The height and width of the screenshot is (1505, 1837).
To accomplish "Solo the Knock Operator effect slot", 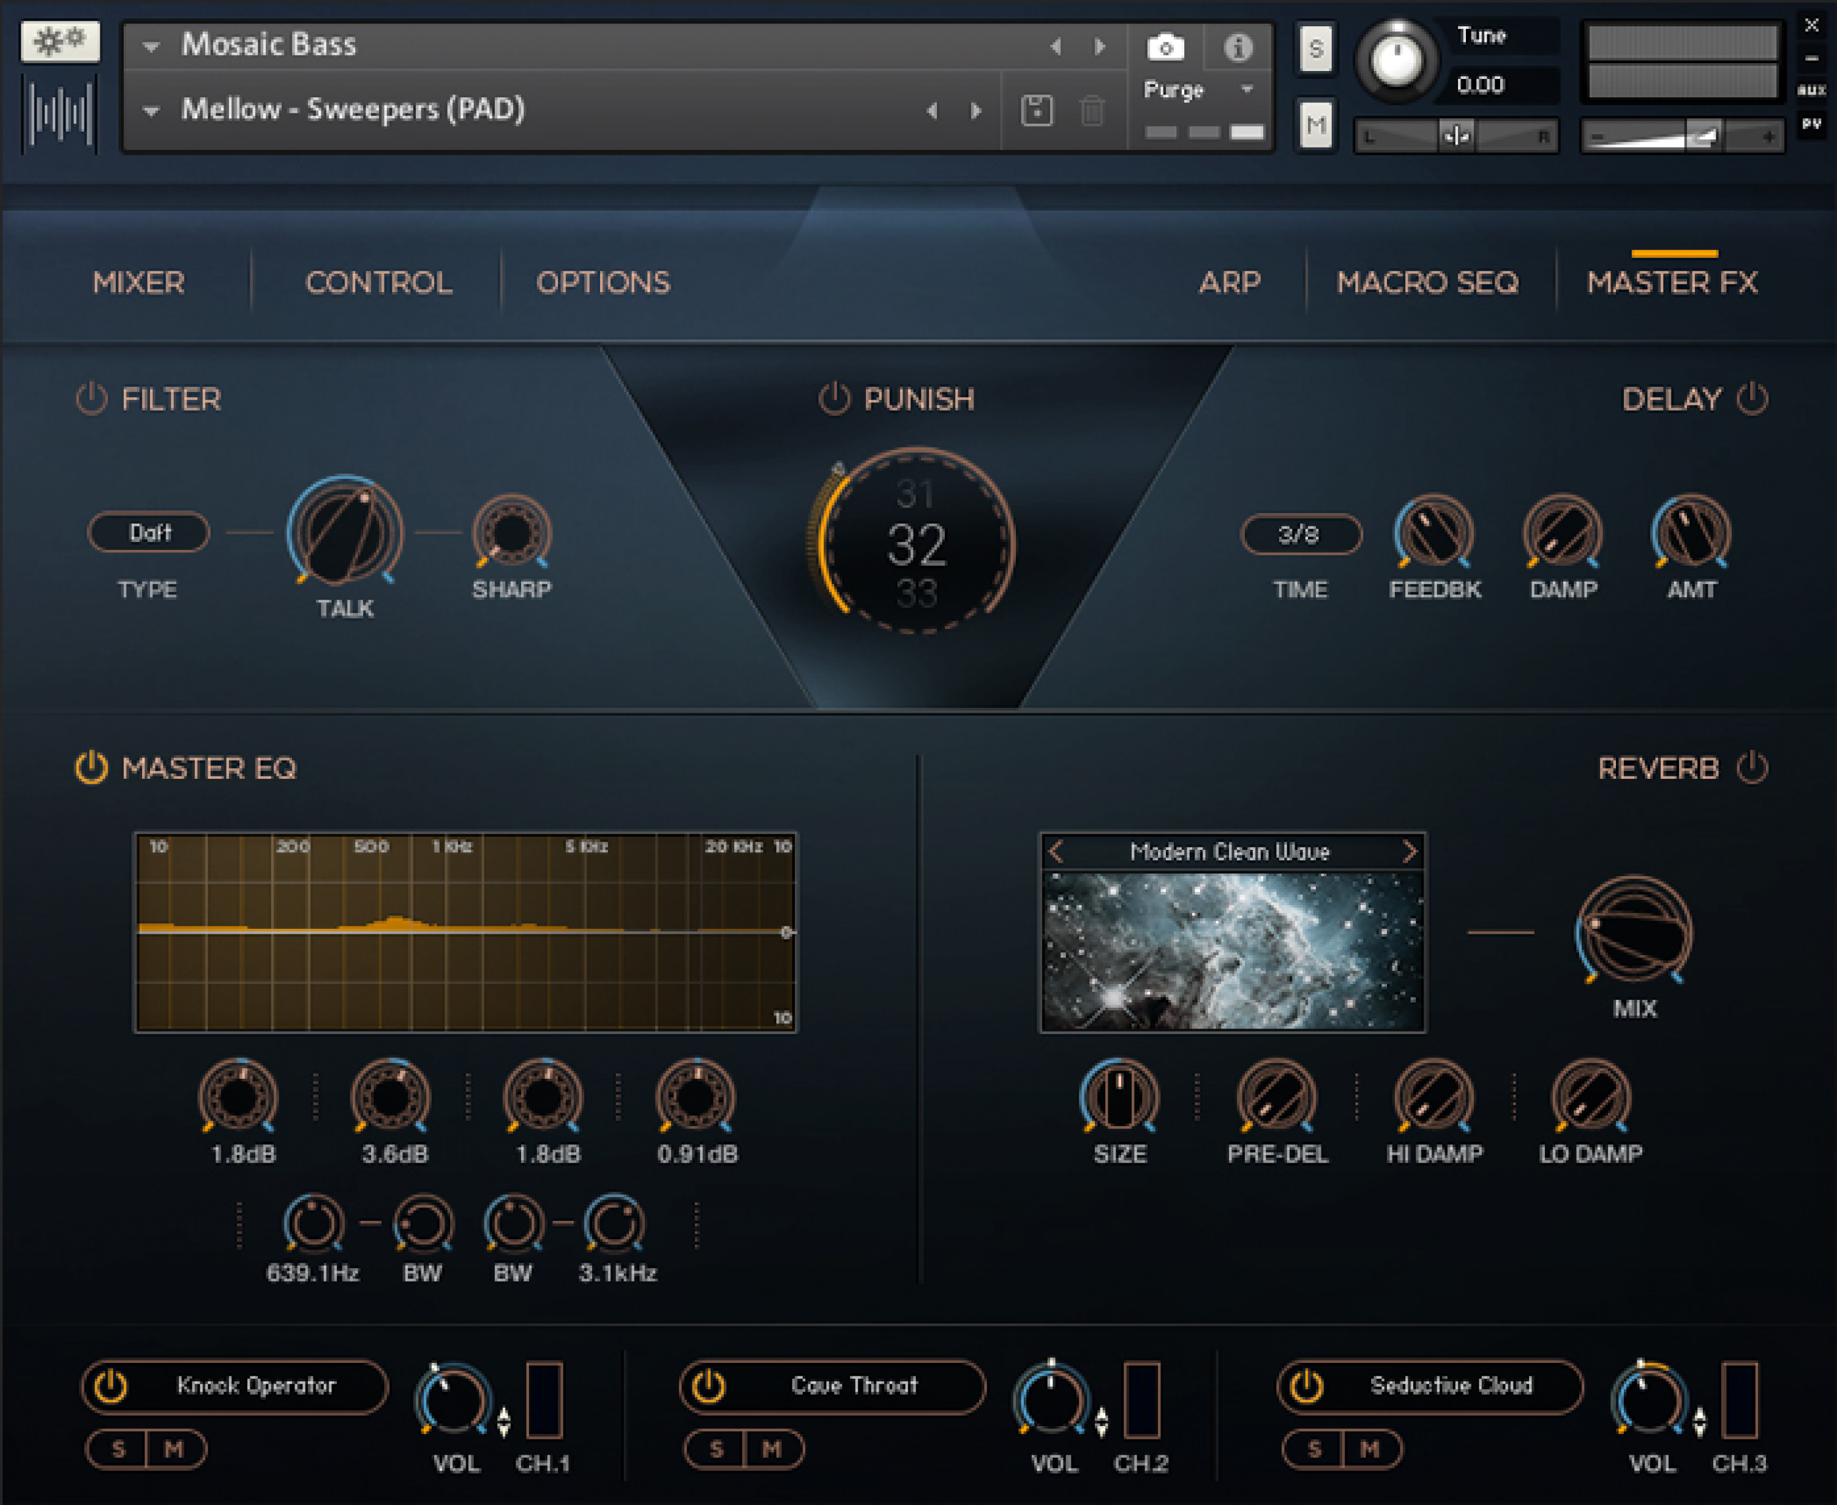I will click(x=117, y=1449).
